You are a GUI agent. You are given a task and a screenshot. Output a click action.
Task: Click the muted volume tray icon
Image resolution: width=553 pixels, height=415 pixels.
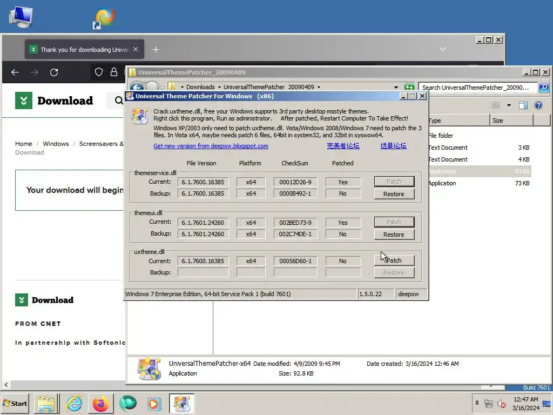click(502, 404)
